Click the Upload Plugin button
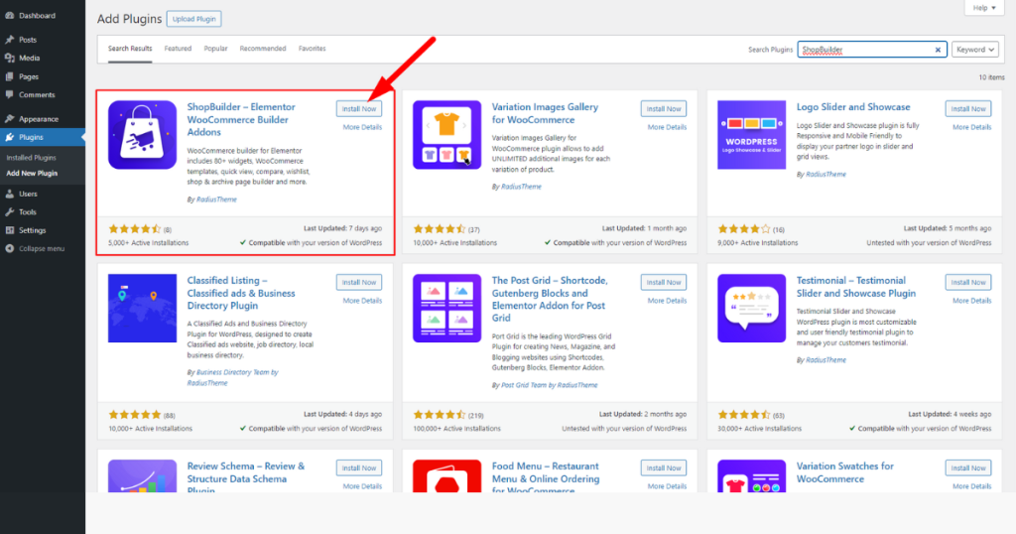This screenshot has height=534, width=1016. coord(193,19)
